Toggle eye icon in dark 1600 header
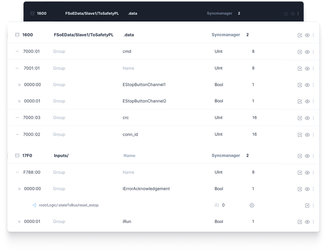The width and height of the screenshot is (327, 250). [x=293, y=14]
